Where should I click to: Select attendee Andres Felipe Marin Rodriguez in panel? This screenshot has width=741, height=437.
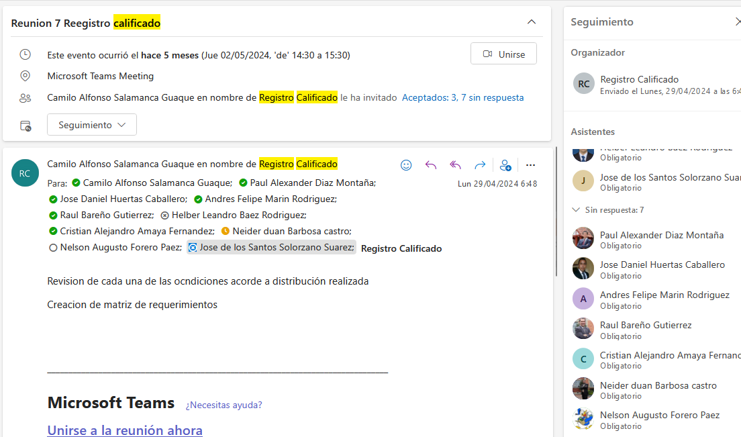(664, 295)
